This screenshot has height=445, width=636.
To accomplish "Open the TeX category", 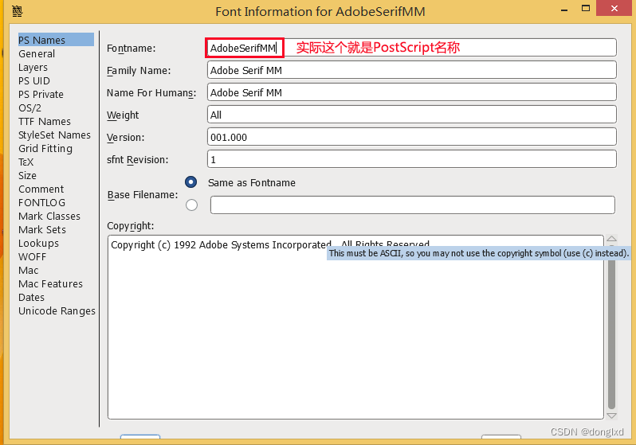I will tap(26, 162).
